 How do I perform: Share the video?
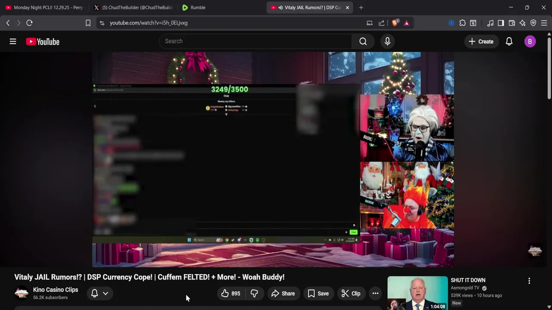click(x=283, y=294)
